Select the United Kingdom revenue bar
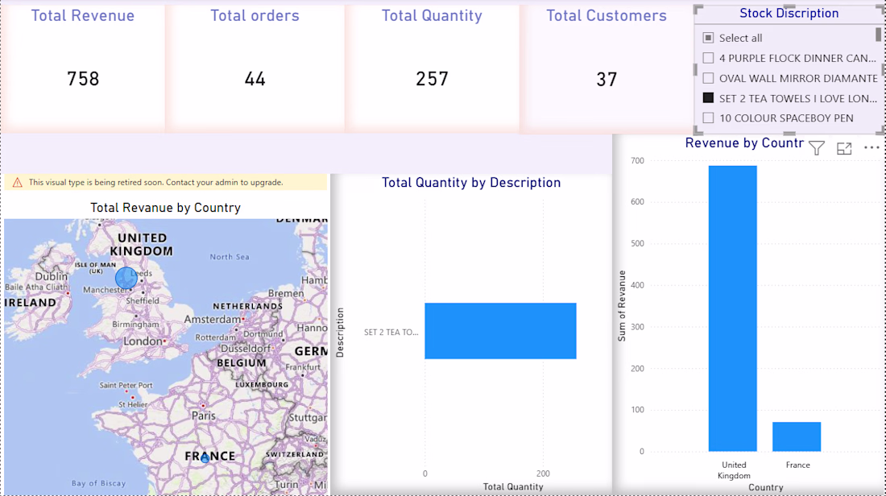The height and width of the screenshot is (496, 886). click(732, 308)
